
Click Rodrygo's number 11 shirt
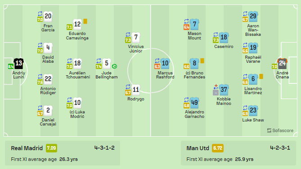point(136,90)
